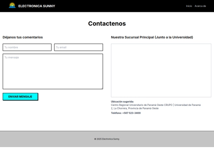Image resolution: width=214 pixels, height=161 pixels.
Task: Grab the textarea resize handle corner
Action: 102,88
